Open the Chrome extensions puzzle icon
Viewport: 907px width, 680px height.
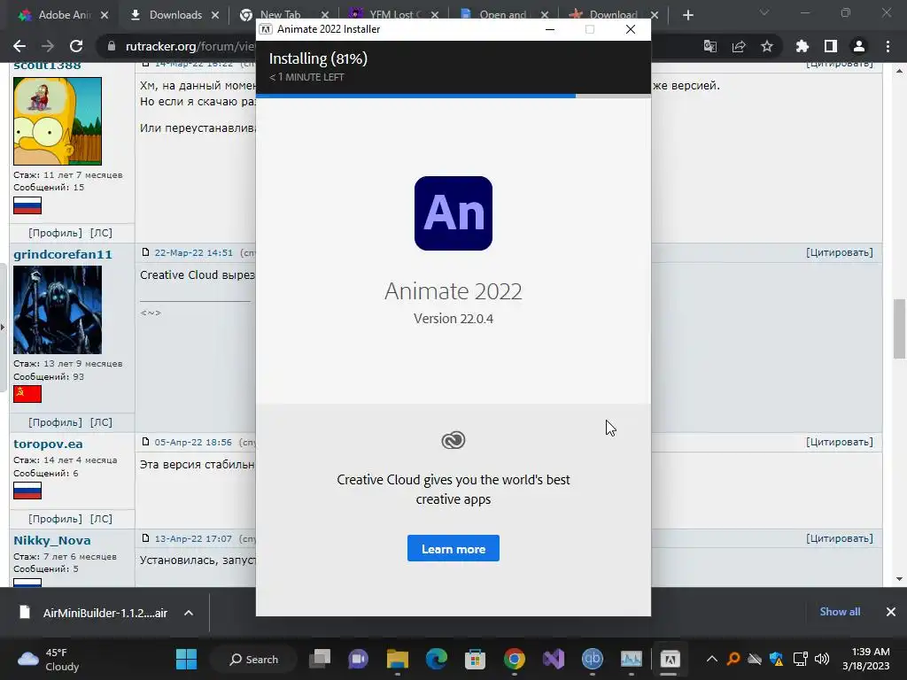click(x=802, y=46)
